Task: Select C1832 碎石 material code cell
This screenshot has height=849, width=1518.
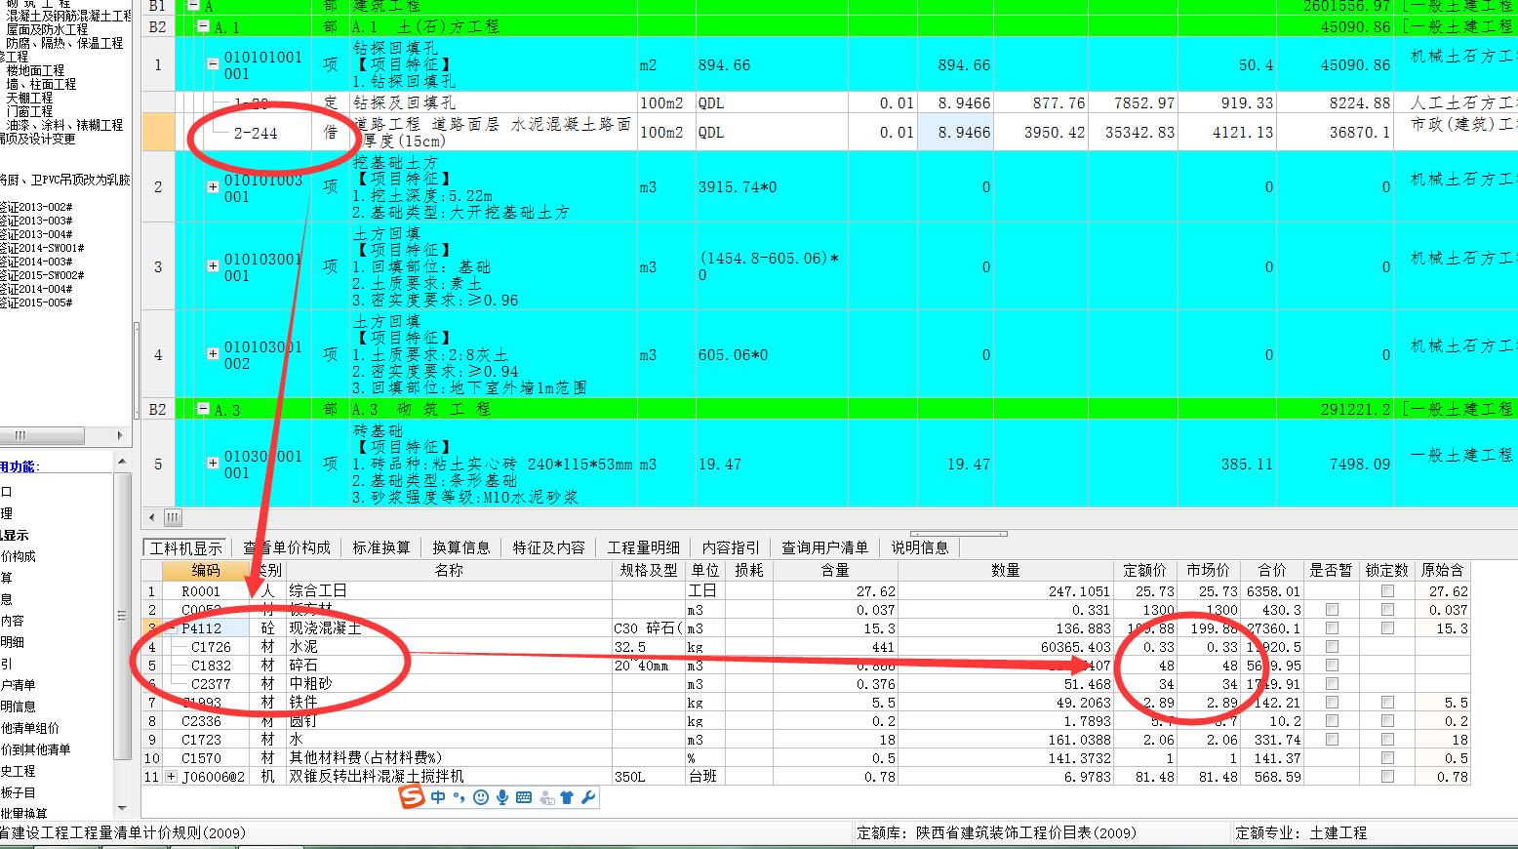Action: pos(206,666)
